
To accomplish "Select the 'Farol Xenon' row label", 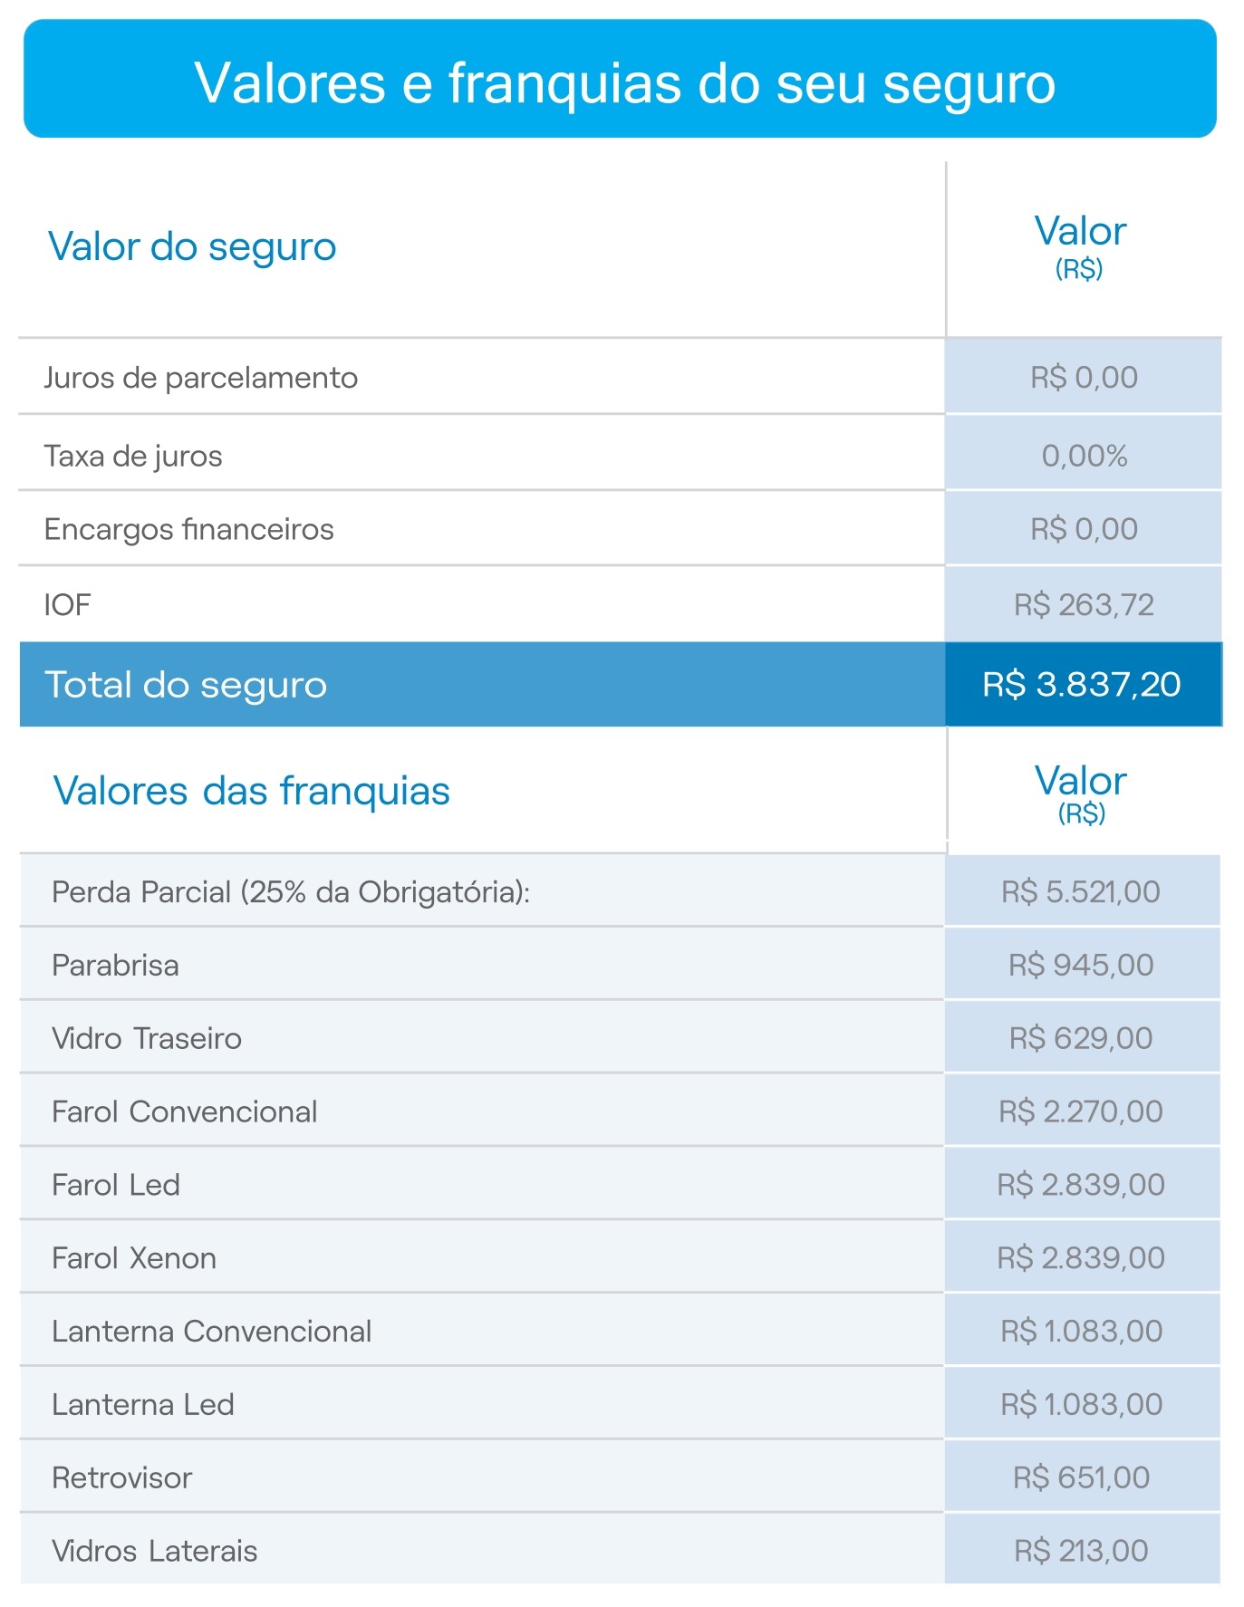I will click(x=134, y=1258).
